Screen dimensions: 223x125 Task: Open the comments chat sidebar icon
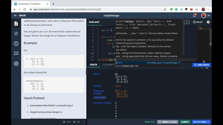[x=16, y=53]
